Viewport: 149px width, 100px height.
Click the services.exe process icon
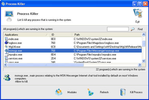[6, 58]
